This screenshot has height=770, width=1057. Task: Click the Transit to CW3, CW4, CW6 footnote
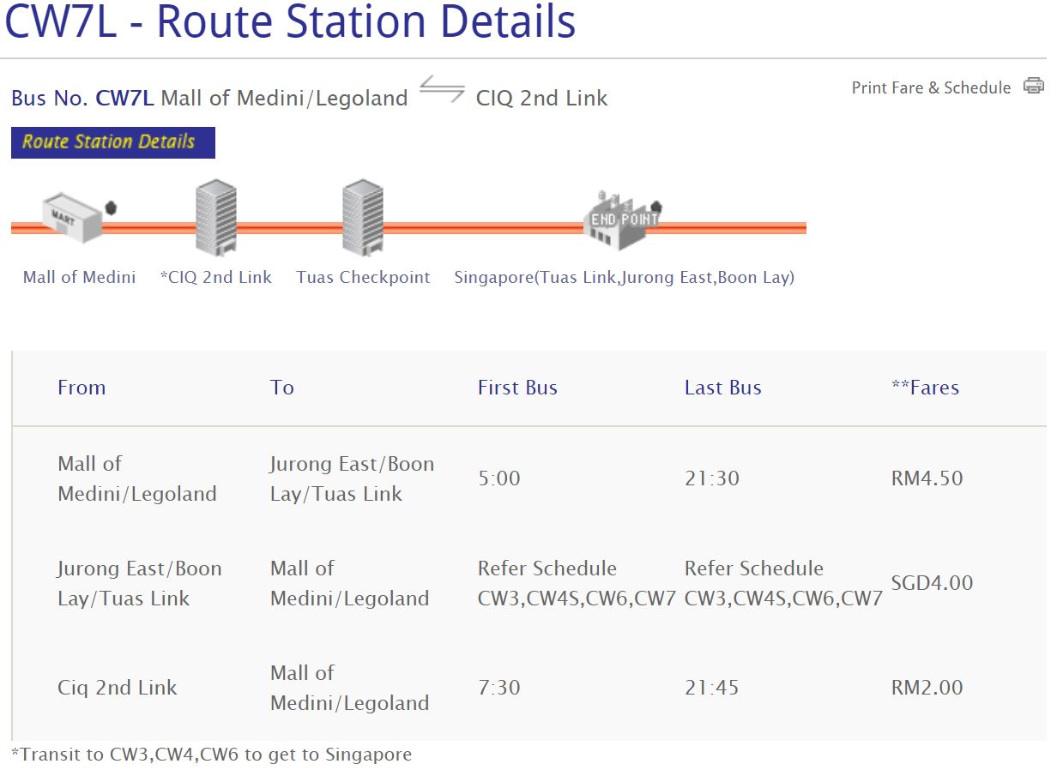coord(211,755)
